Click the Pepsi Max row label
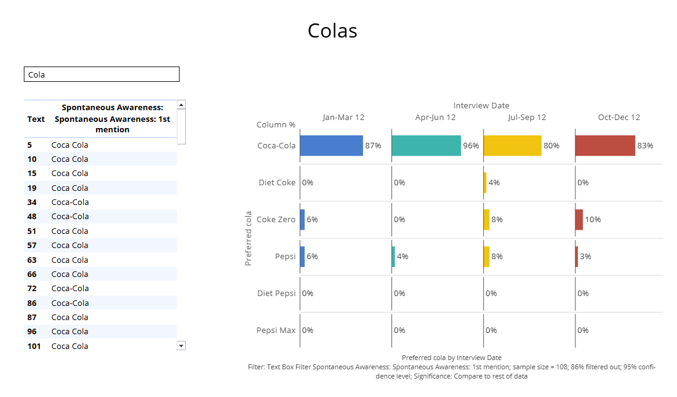Viewport: 677px width, 397px height. pyautogui.click(x=276, y=331)
